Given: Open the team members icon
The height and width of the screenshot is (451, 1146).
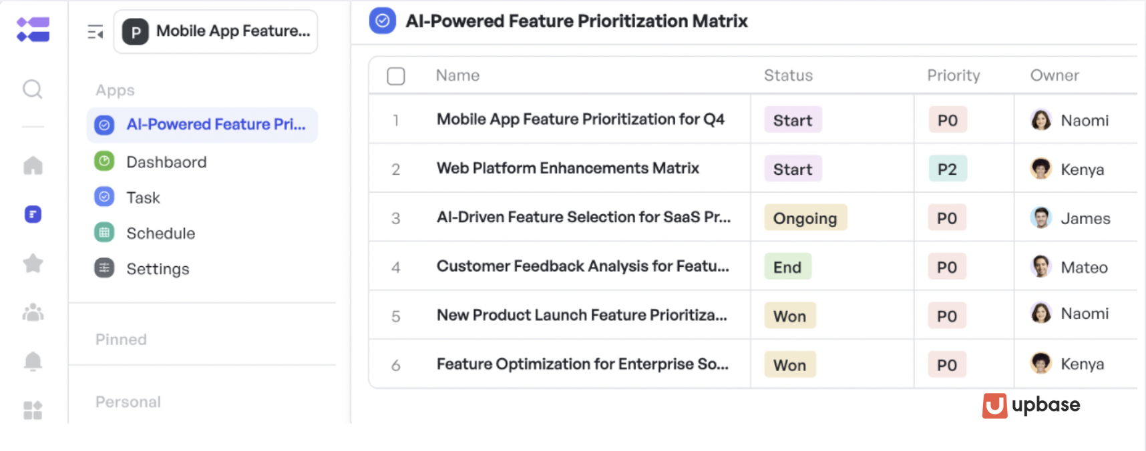Looking at the screenshot, I should [x=33, y=312].
